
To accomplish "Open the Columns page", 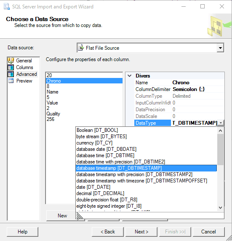I will coord(24,67).
